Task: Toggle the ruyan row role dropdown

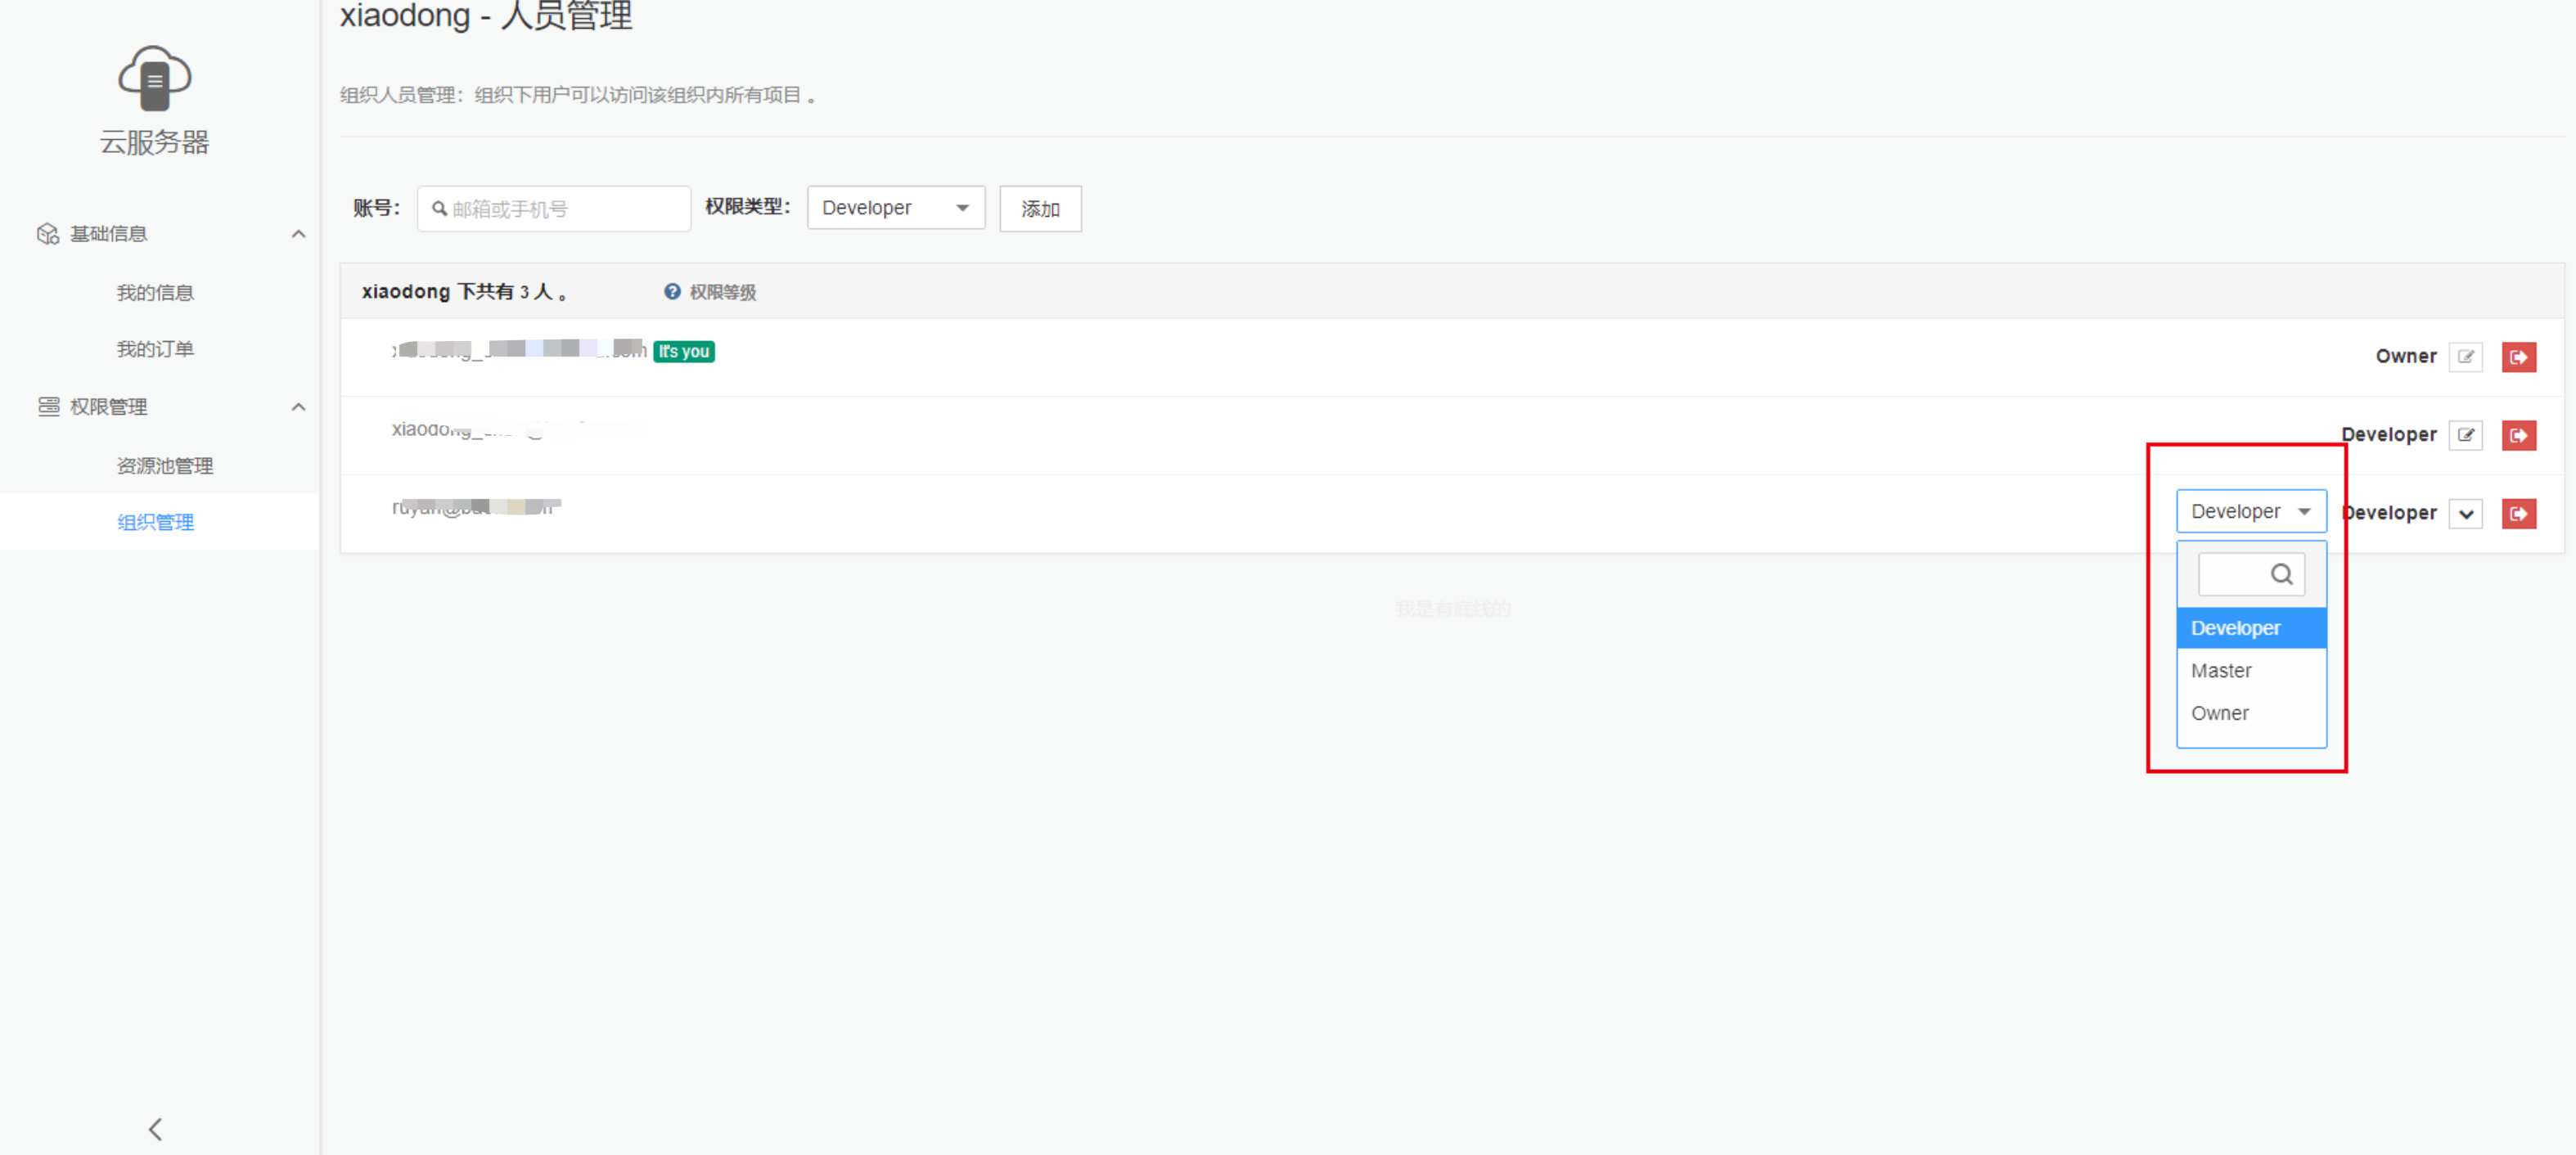Action: 2251,511
